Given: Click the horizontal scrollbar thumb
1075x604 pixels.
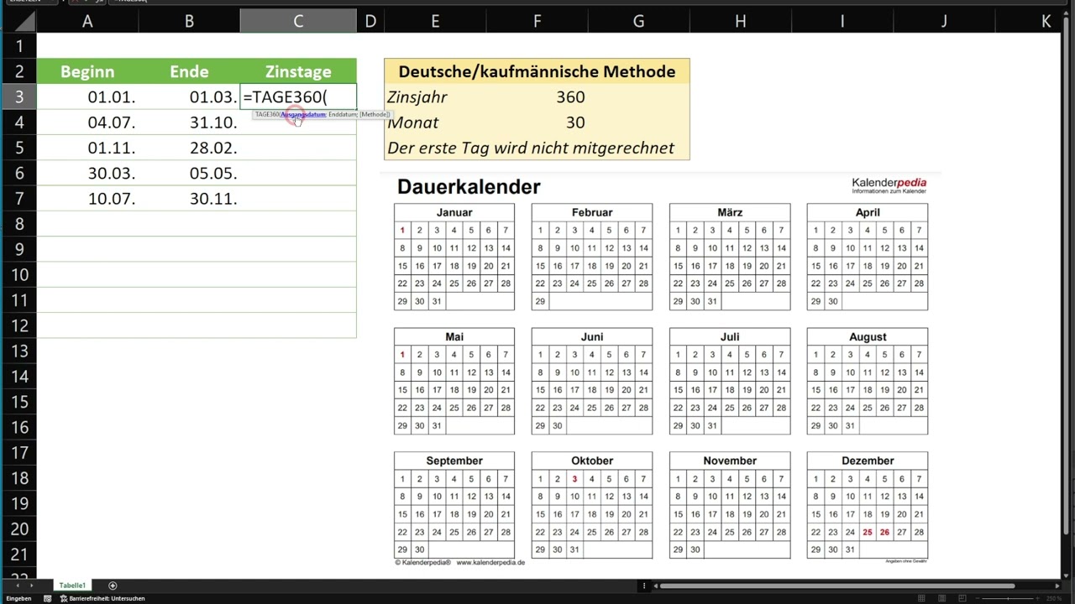Looking at the screenshot, I should click(837, 586).
